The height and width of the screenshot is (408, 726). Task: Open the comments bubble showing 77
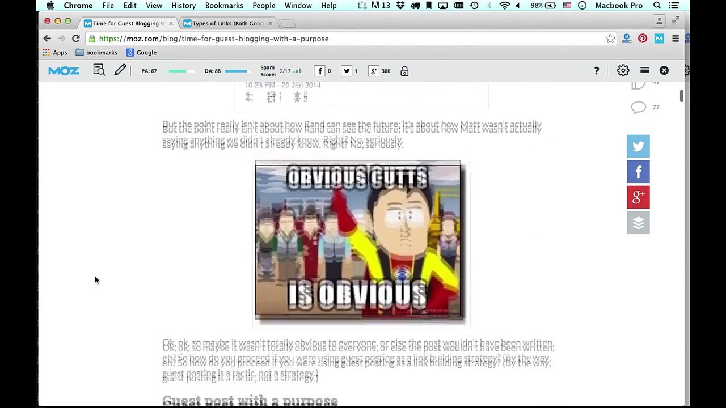[639, 107]
